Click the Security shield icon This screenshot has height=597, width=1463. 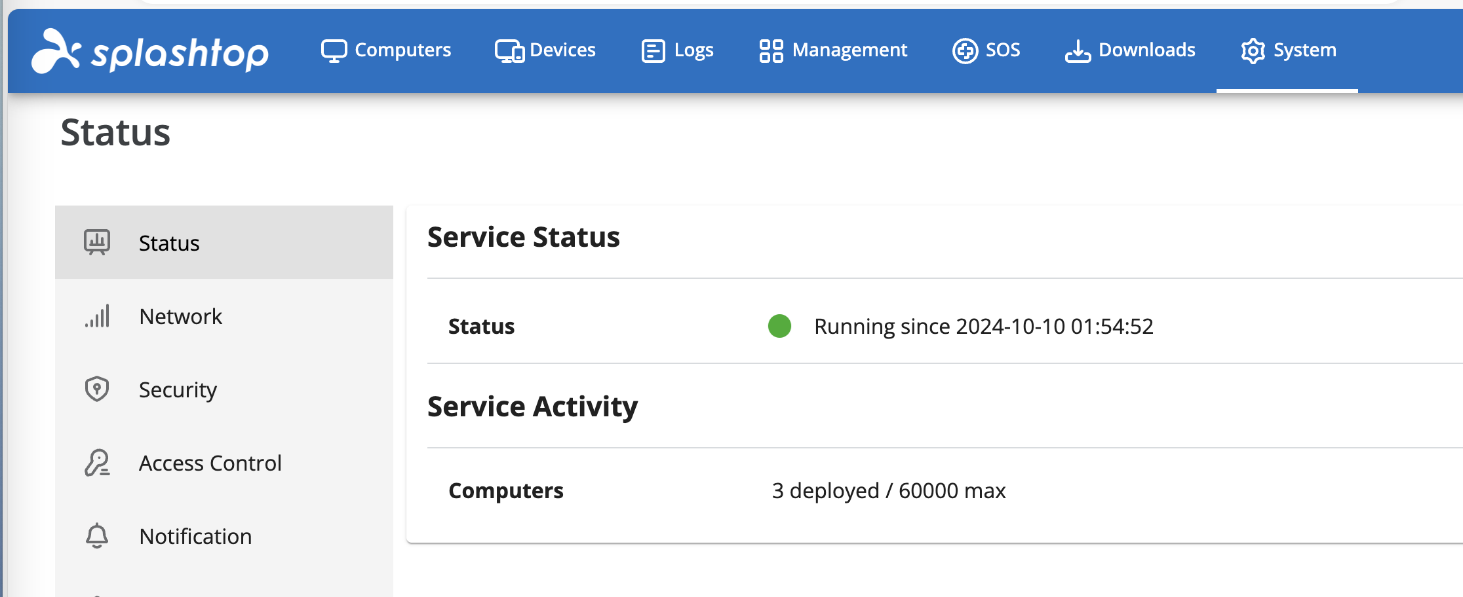[97, 389]
